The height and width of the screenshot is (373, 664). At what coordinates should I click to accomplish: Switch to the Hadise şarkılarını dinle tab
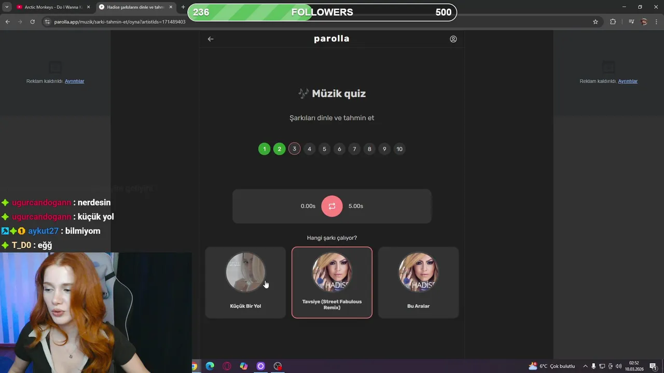coord(136,7)
